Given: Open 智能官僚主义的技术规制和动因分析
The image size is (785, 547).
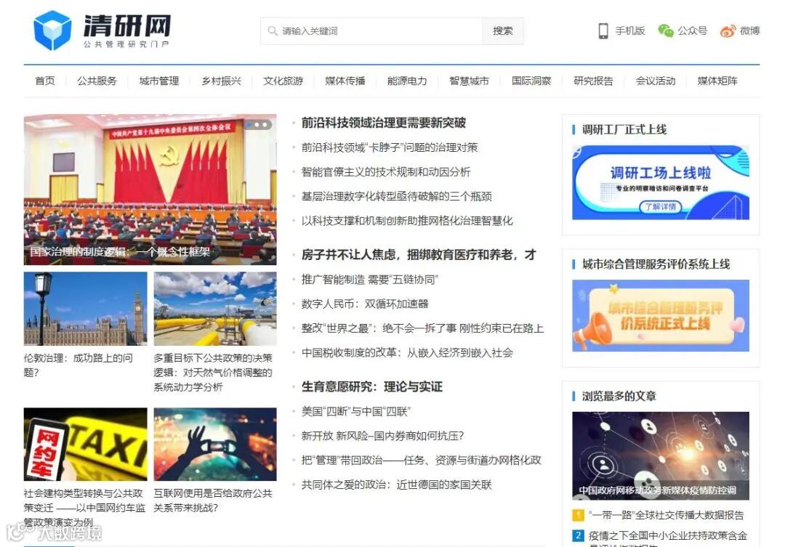Looking at the screenshot, I should pos(386,171).
